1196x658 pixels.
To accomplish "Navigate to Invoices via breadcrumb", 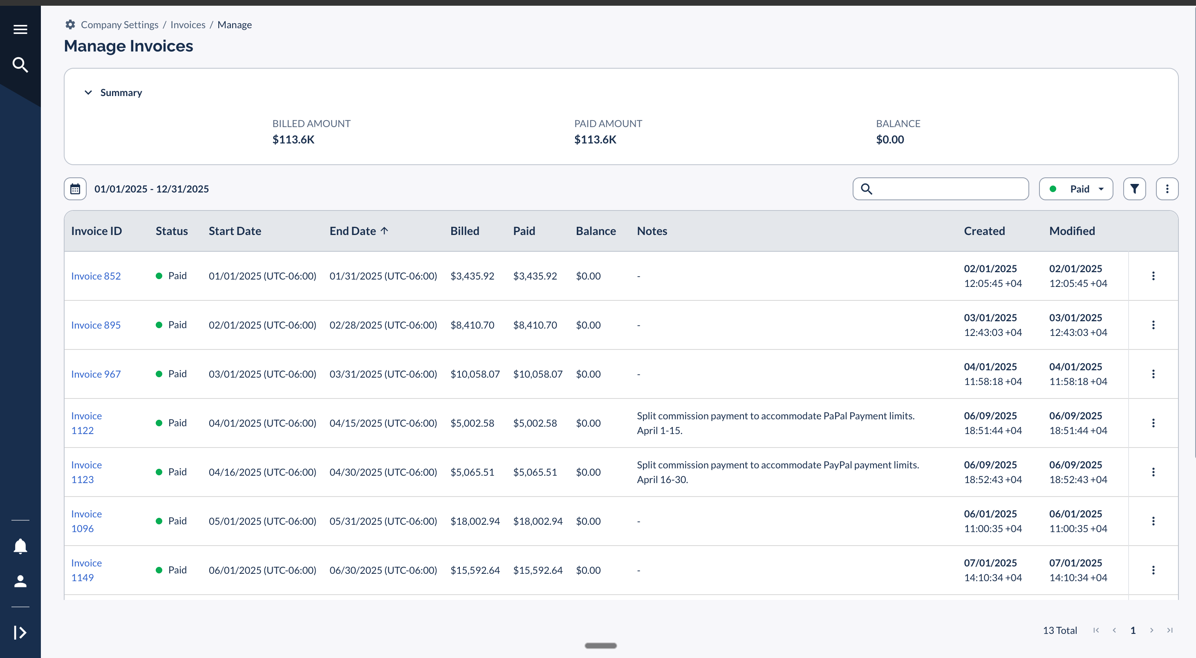I will click(188, 25).
